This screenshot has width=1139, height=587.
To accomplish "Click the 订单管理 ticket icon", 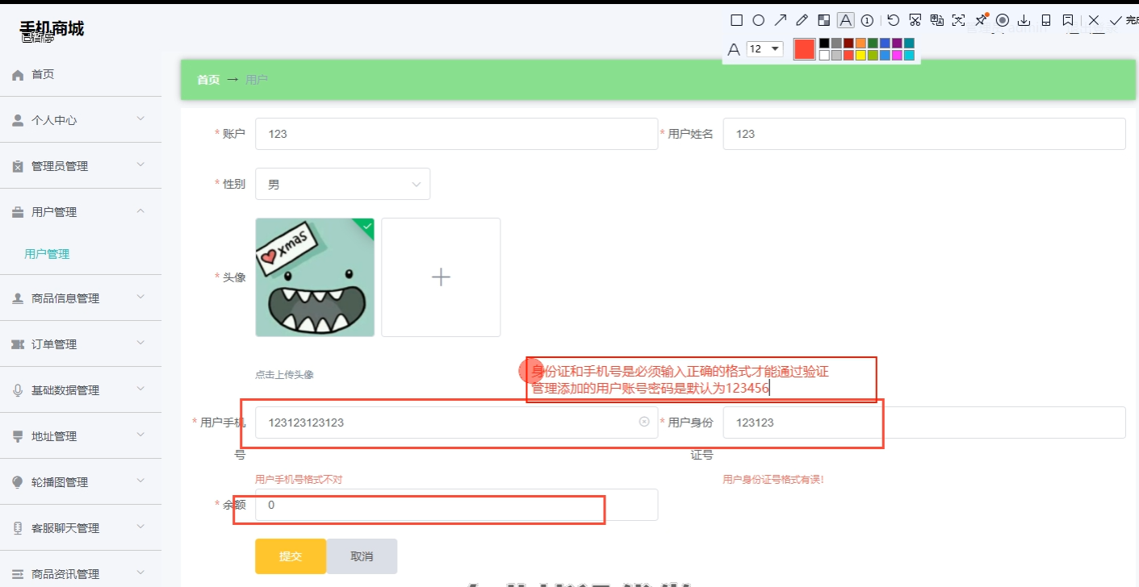I will (18, 344).
